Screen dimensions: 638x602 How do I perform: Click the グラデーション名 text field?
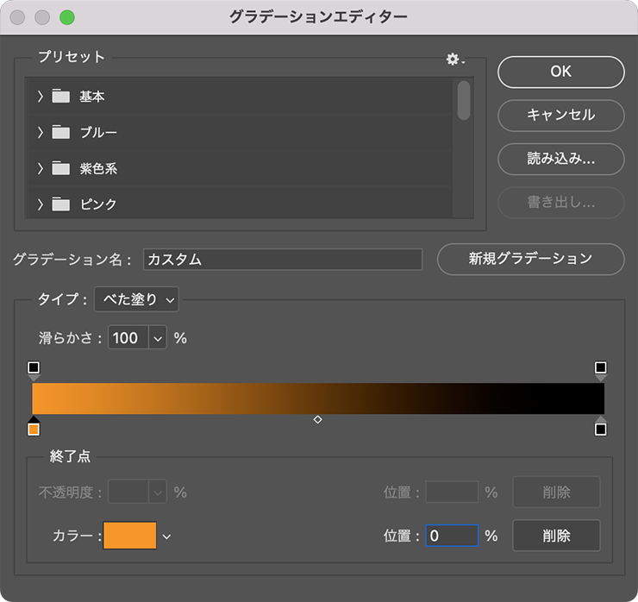(x=283, y=260)
